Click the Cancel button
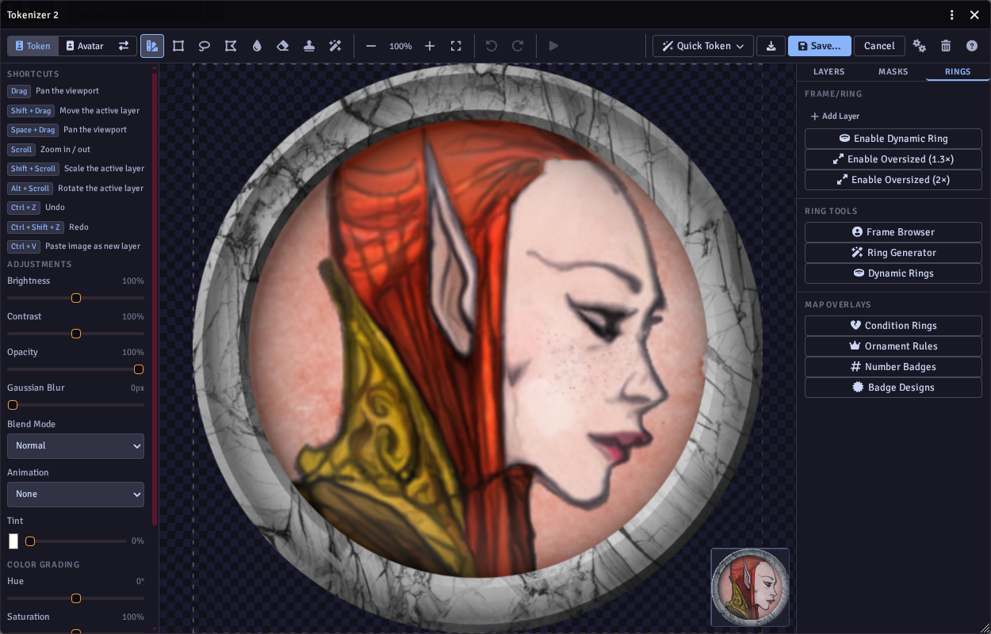This screenshot has width=991, height=634. pyautogui.click(x=879, y=46)
